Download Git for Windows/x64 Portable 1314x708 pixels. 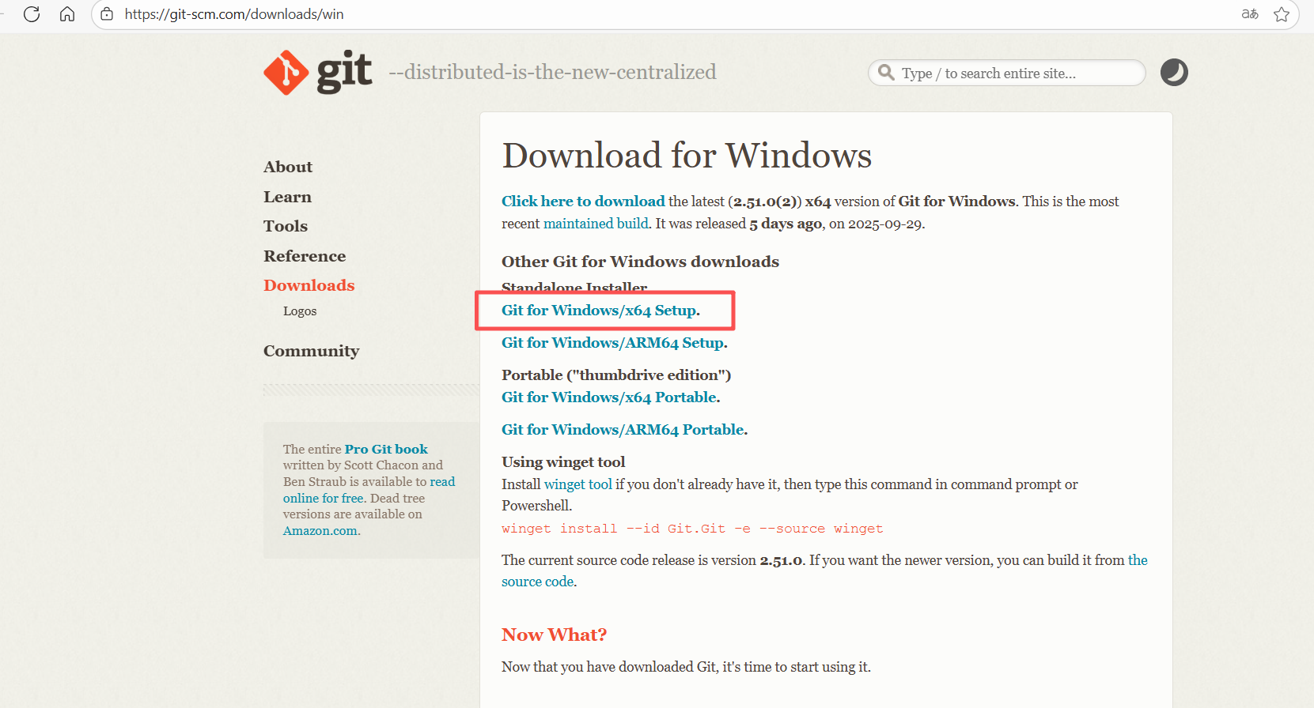[611, 397]
